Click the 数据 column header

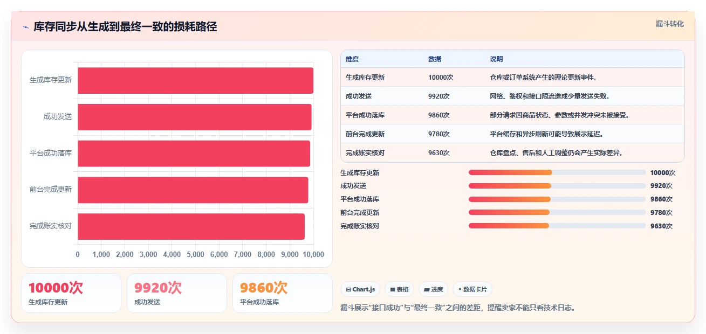click(x=435, y=59)
